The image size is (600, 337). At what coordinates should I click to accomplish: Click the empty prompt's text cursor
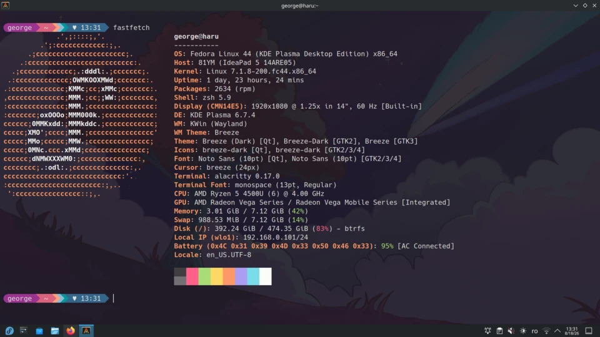[x=113, y=298]
